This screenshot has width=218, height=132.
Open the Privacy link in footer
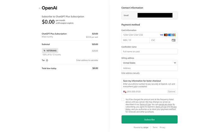pyautogui.click(x=162, y=128)
